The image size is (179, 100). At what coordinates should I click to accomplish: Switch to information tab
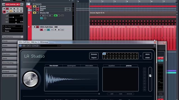pyautogui.click(x=89, y=66)
